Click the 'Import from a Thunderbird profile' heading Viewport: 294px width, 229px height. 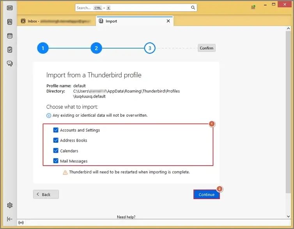click(x=94, y=75)
